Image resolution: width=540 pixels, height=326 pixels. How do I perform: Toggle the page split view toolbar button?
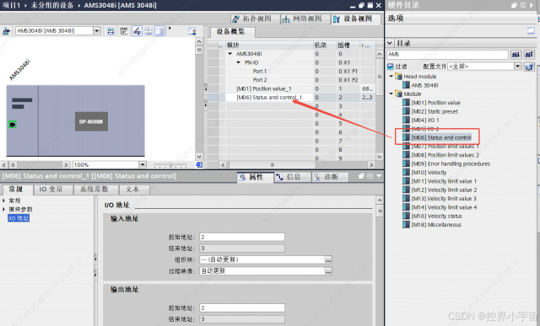pos(160,31)
